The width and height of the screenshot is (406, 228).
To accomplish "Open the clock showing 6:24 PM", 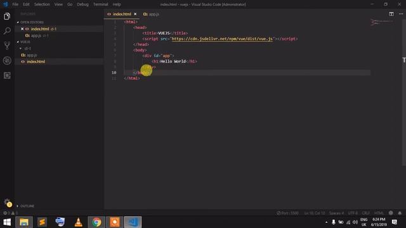I will [x=379, y=222].
